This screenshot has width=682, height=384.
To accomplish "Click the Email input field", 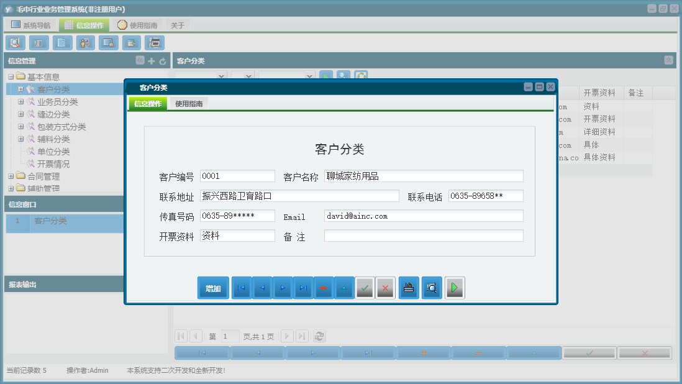I will point(424,216).
